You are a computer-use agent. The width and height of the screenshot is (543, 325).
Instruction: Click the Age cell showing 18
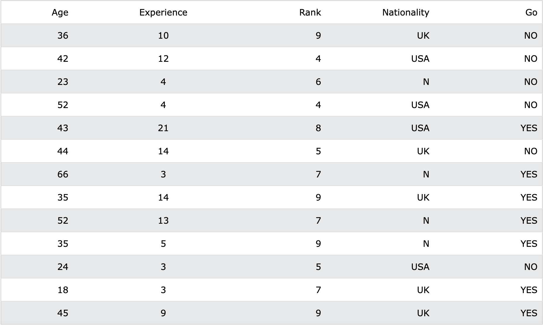tap(63, 290)
